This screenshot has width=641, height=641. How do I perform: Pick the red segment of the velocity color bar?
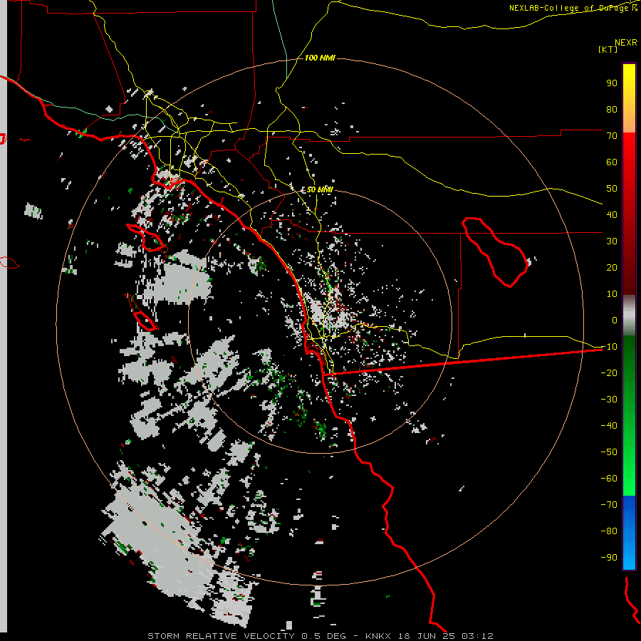point(629,214)
